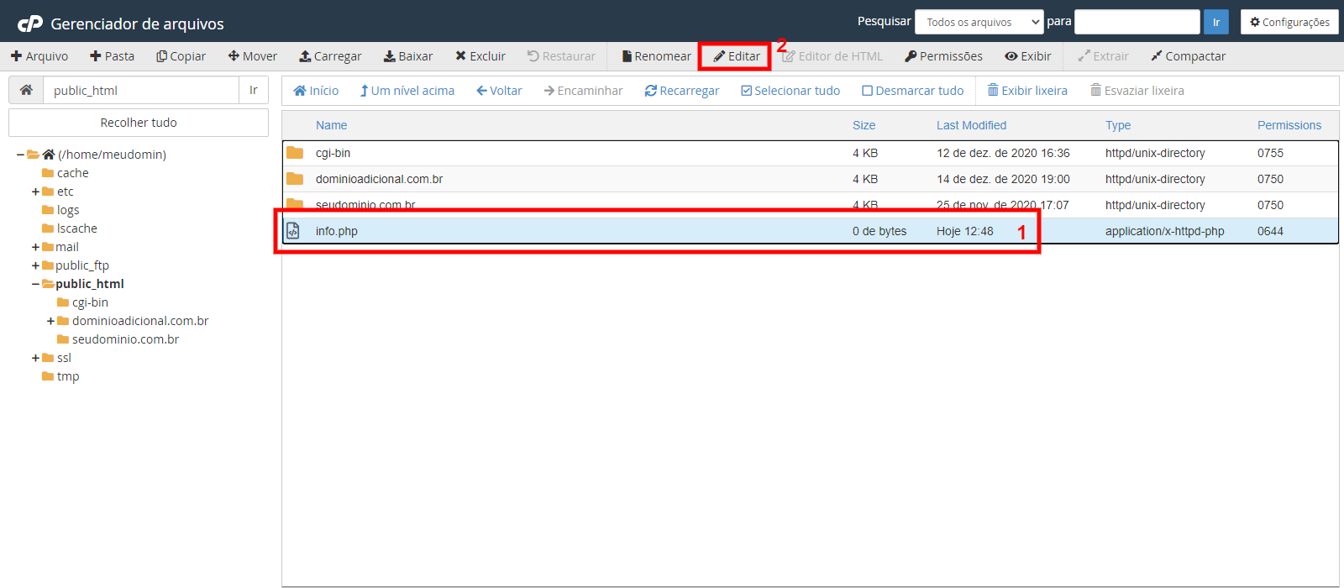View the file with Exibir
Screen dimensions: 1344x588
coord(1028,56)
